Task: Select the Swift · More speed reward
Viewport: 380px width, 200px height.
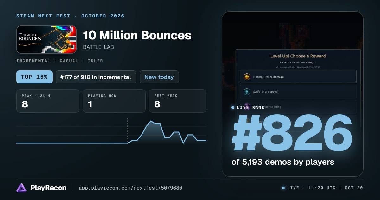Action: (298, 92)
